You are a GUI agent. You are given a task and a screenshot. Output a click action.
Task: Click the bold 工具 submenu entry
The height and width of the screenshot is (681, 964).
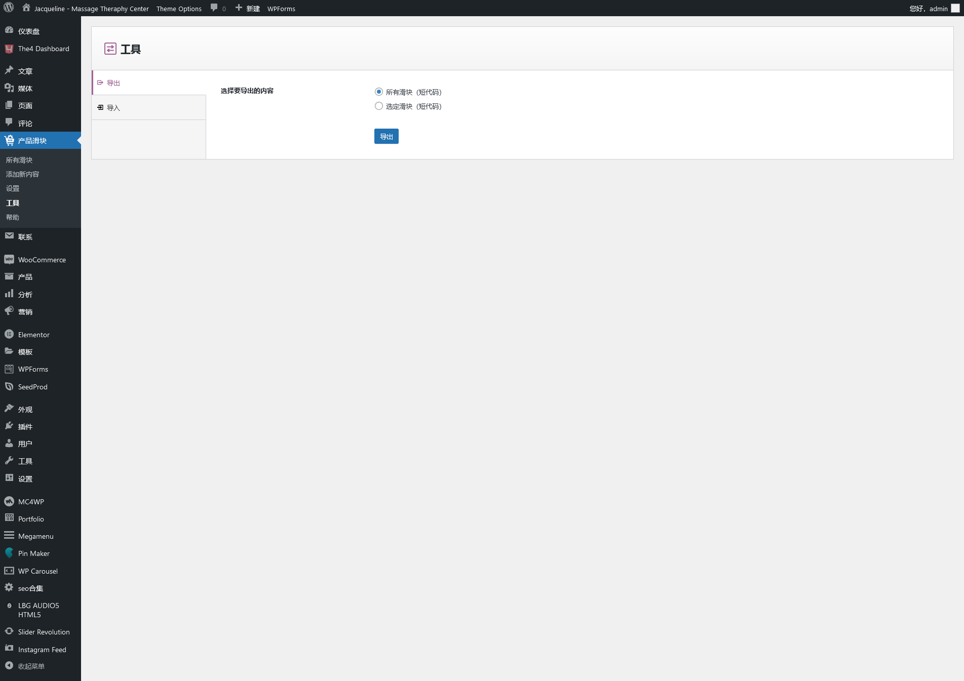[x=13, y=203]
